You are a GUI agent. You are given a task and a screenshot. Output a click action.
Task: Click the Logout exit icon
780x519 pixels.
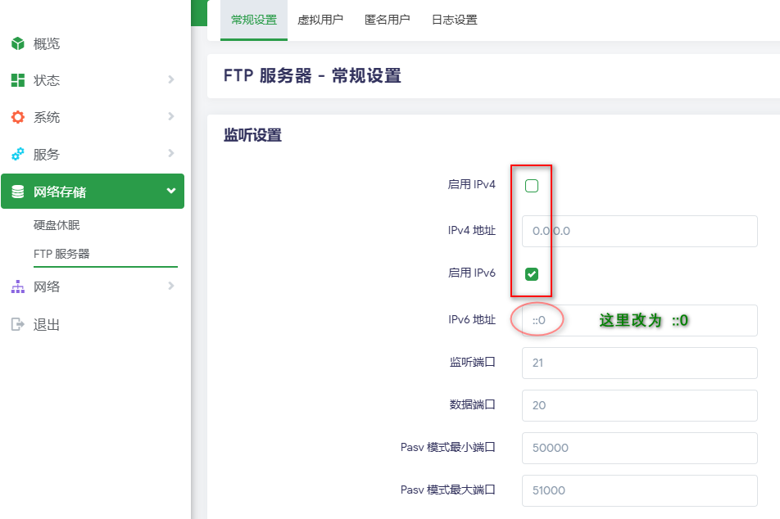pyautogui.click(x=17, y=324)
